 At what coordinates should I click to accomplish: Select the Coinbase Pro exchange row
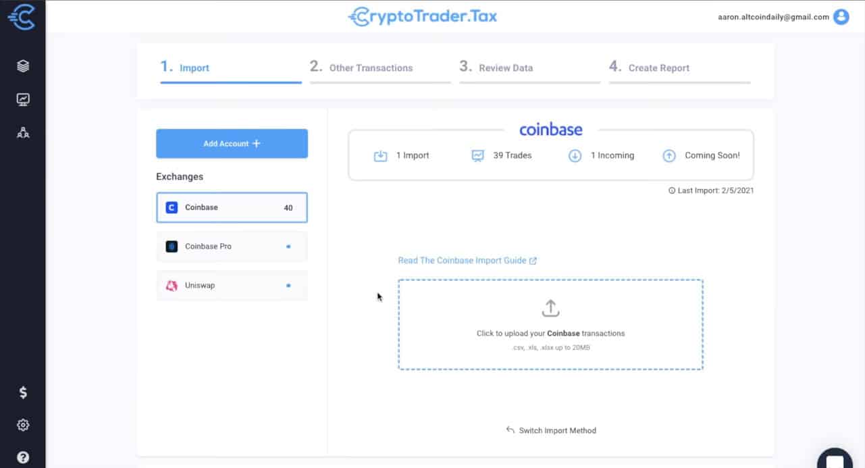[232, 246]
